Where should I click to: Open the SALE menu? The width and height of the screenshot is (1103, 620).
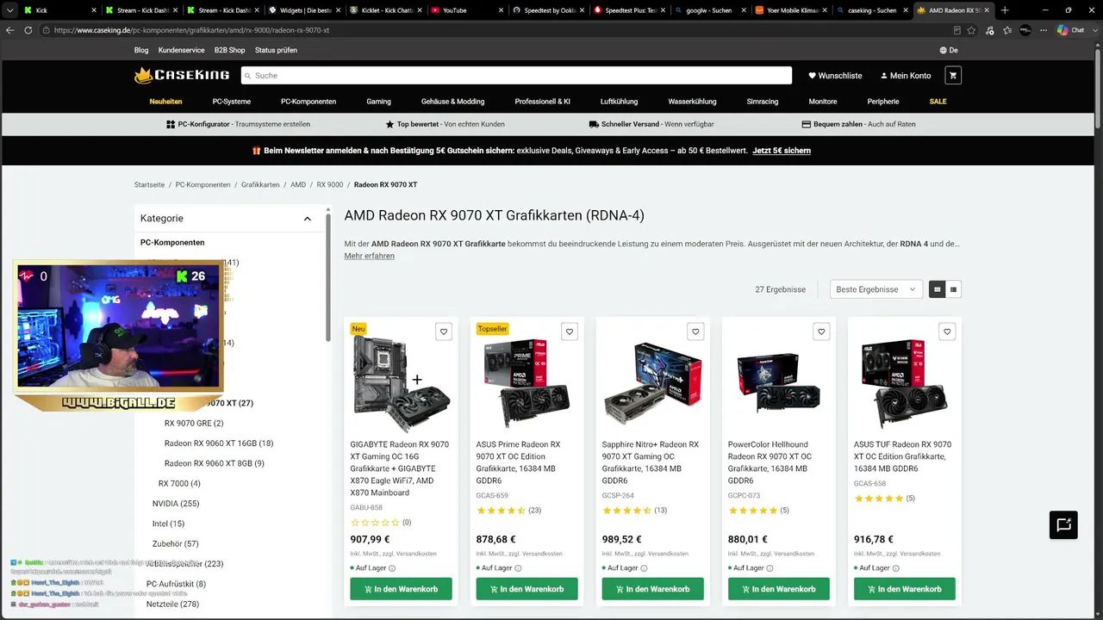938,102
